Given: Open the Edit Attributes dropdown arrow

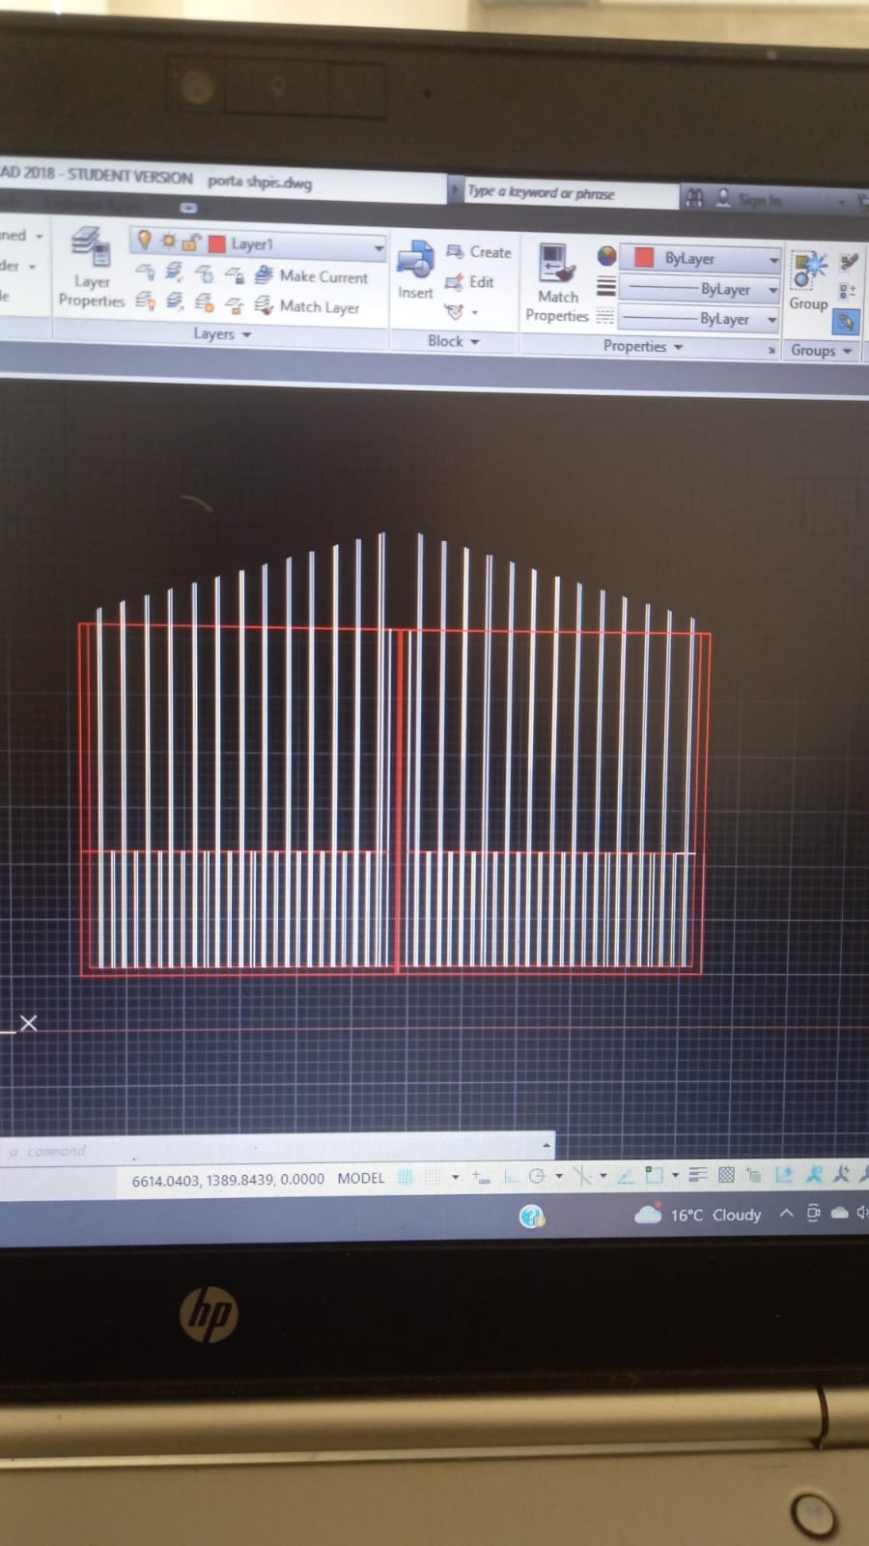Looking at the screenshot, I should tap(474, 313).
